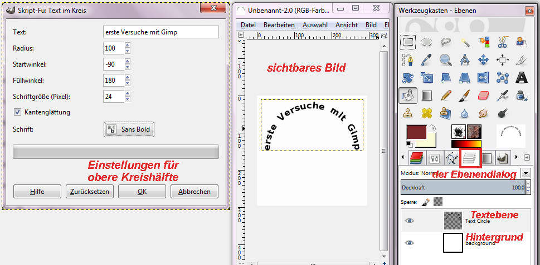540x265 pixels.
Task: Click the Hilfe button
Action: coord(37,192)
